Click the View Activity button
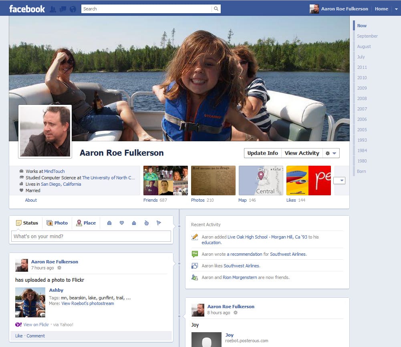This screenshot has height=347, width=401. (x=302, y=153)
